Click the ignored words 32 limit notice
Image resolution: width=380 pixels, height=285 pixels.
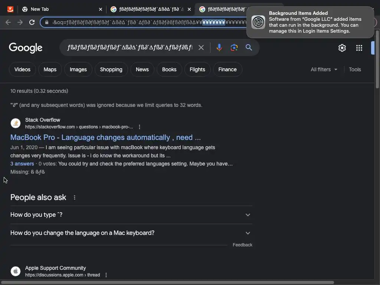(106, 105)
